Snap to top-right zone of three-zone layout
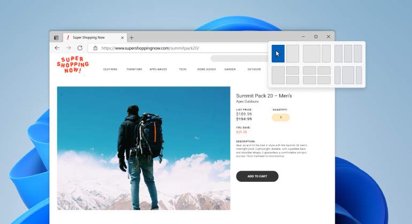 (293, 70)
